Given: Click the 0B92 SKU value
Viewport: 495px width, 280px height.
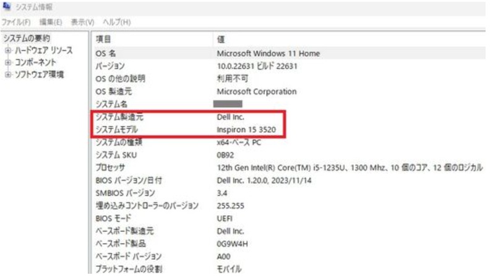Looking at the screenshot, I should pyautogui.click(x=225, y=155).
